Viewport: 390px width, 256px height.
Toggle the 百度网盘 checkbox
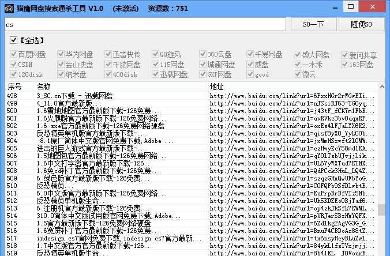[13, 54]
